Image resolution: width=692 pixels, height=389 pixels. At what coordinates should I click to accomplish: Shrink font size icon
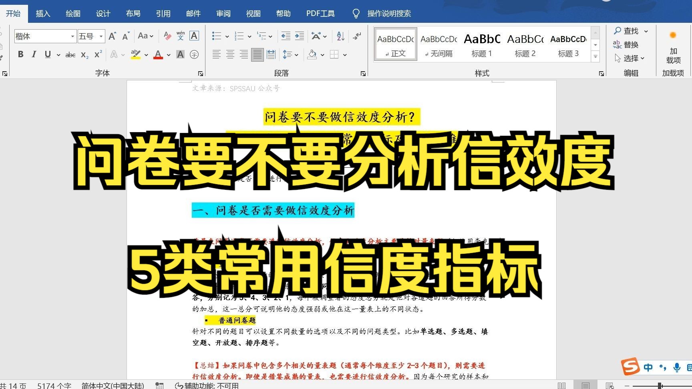coord(126,36)
